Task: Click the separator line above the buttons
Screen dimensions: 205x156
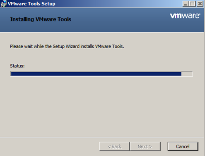Action: click(101, 137)
